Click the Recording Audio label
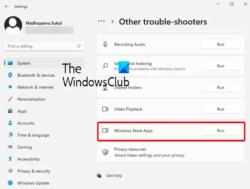Screen dimensions: 250x189 click(130, 44)
